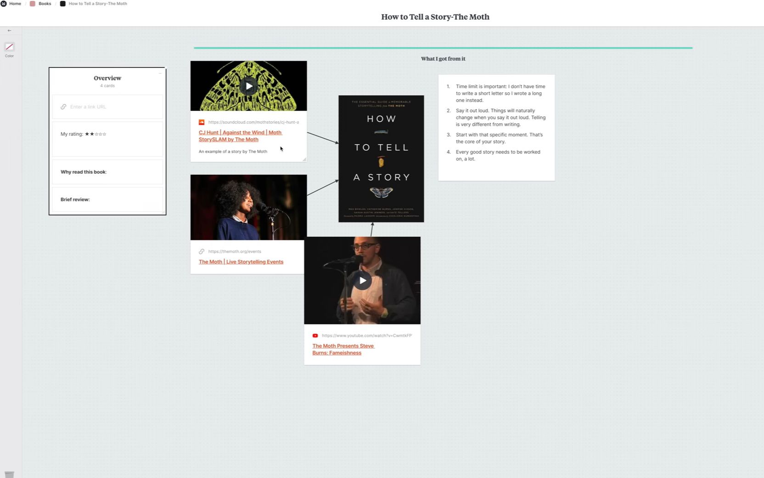This screenshot has width=764, height=478.
Task: Click the Start with that specific moment item
Action: pyautogui.click(x=499, y=138)
